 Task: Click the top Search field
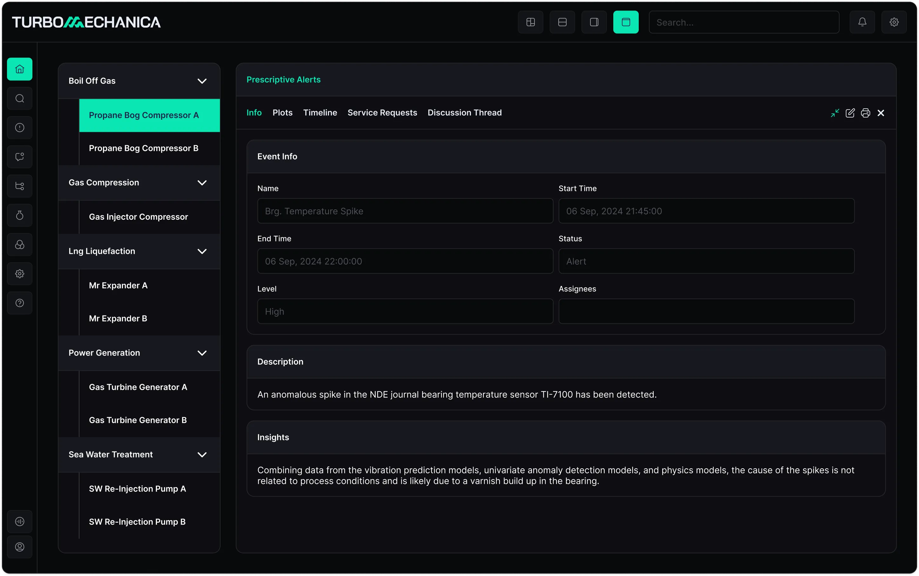tap(744, 22)
